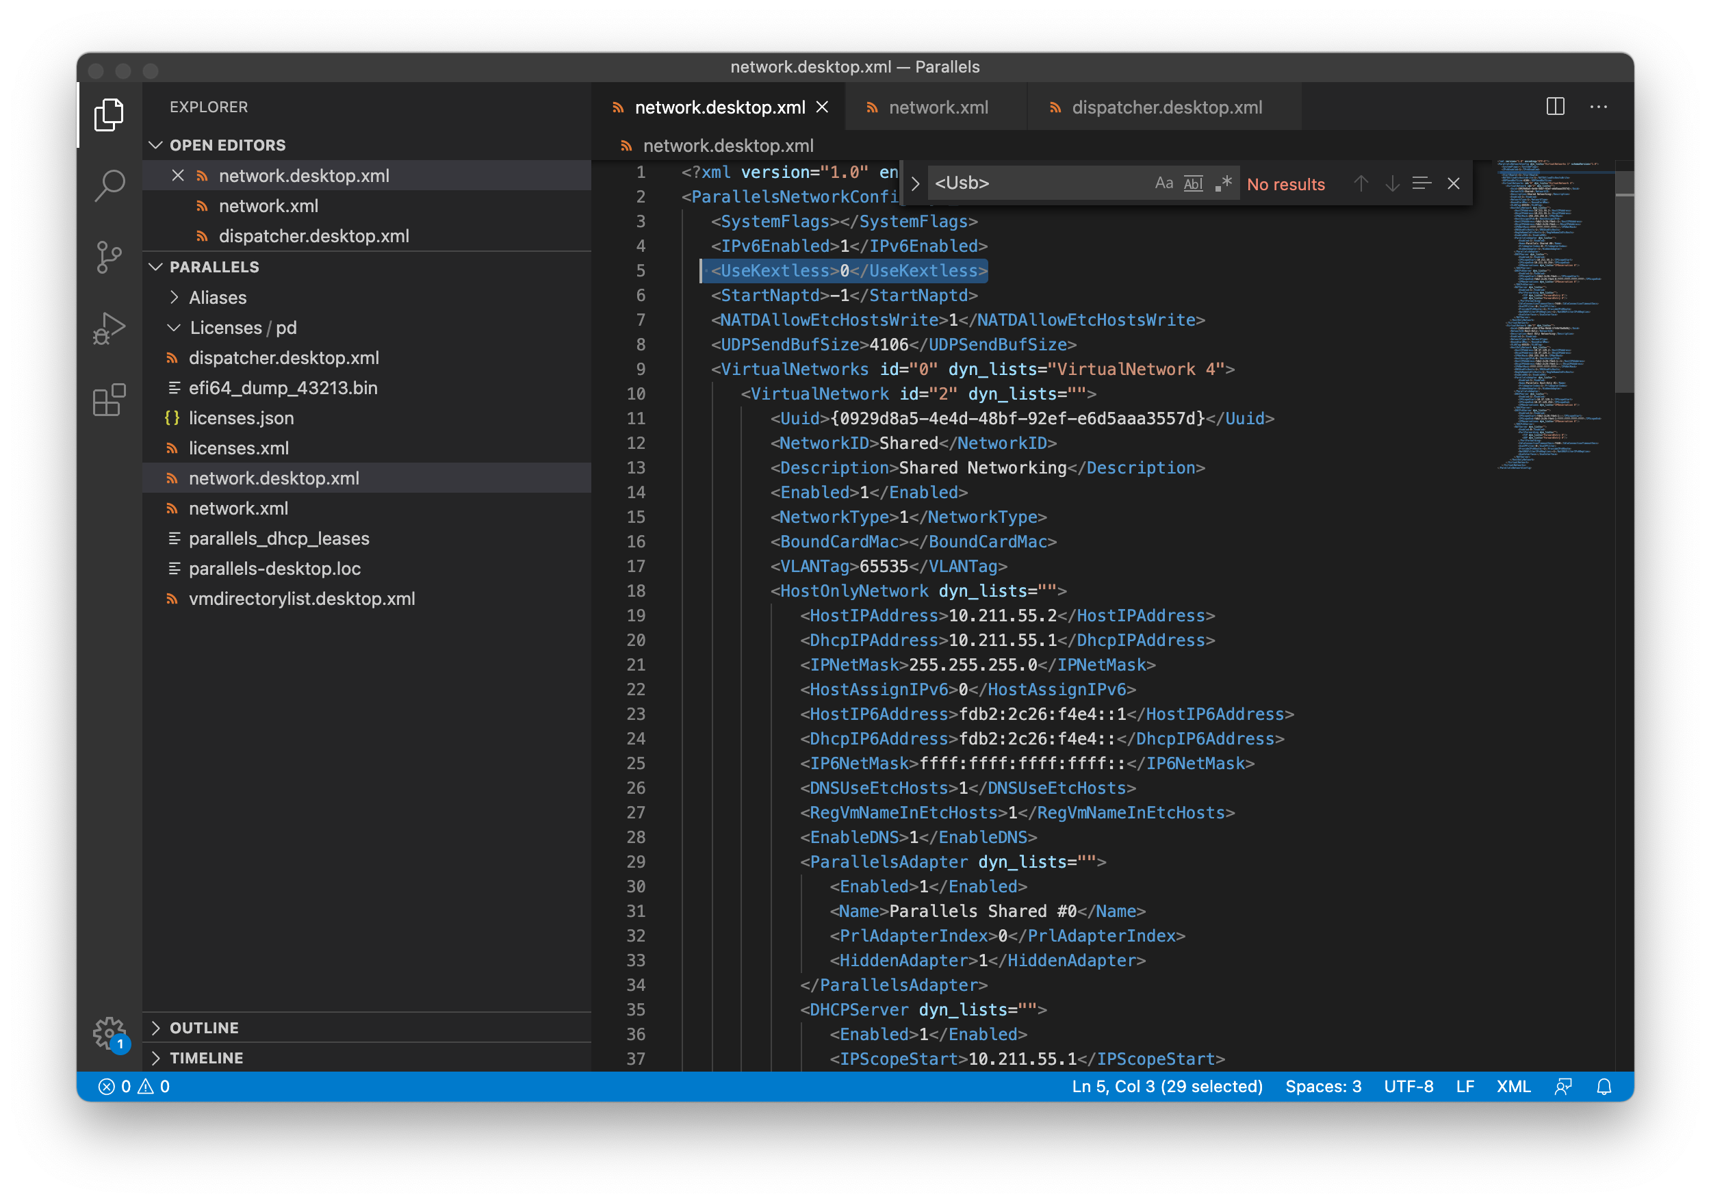
Task: Click the VLANTag 65535 line
Action: tap(888, 567)
